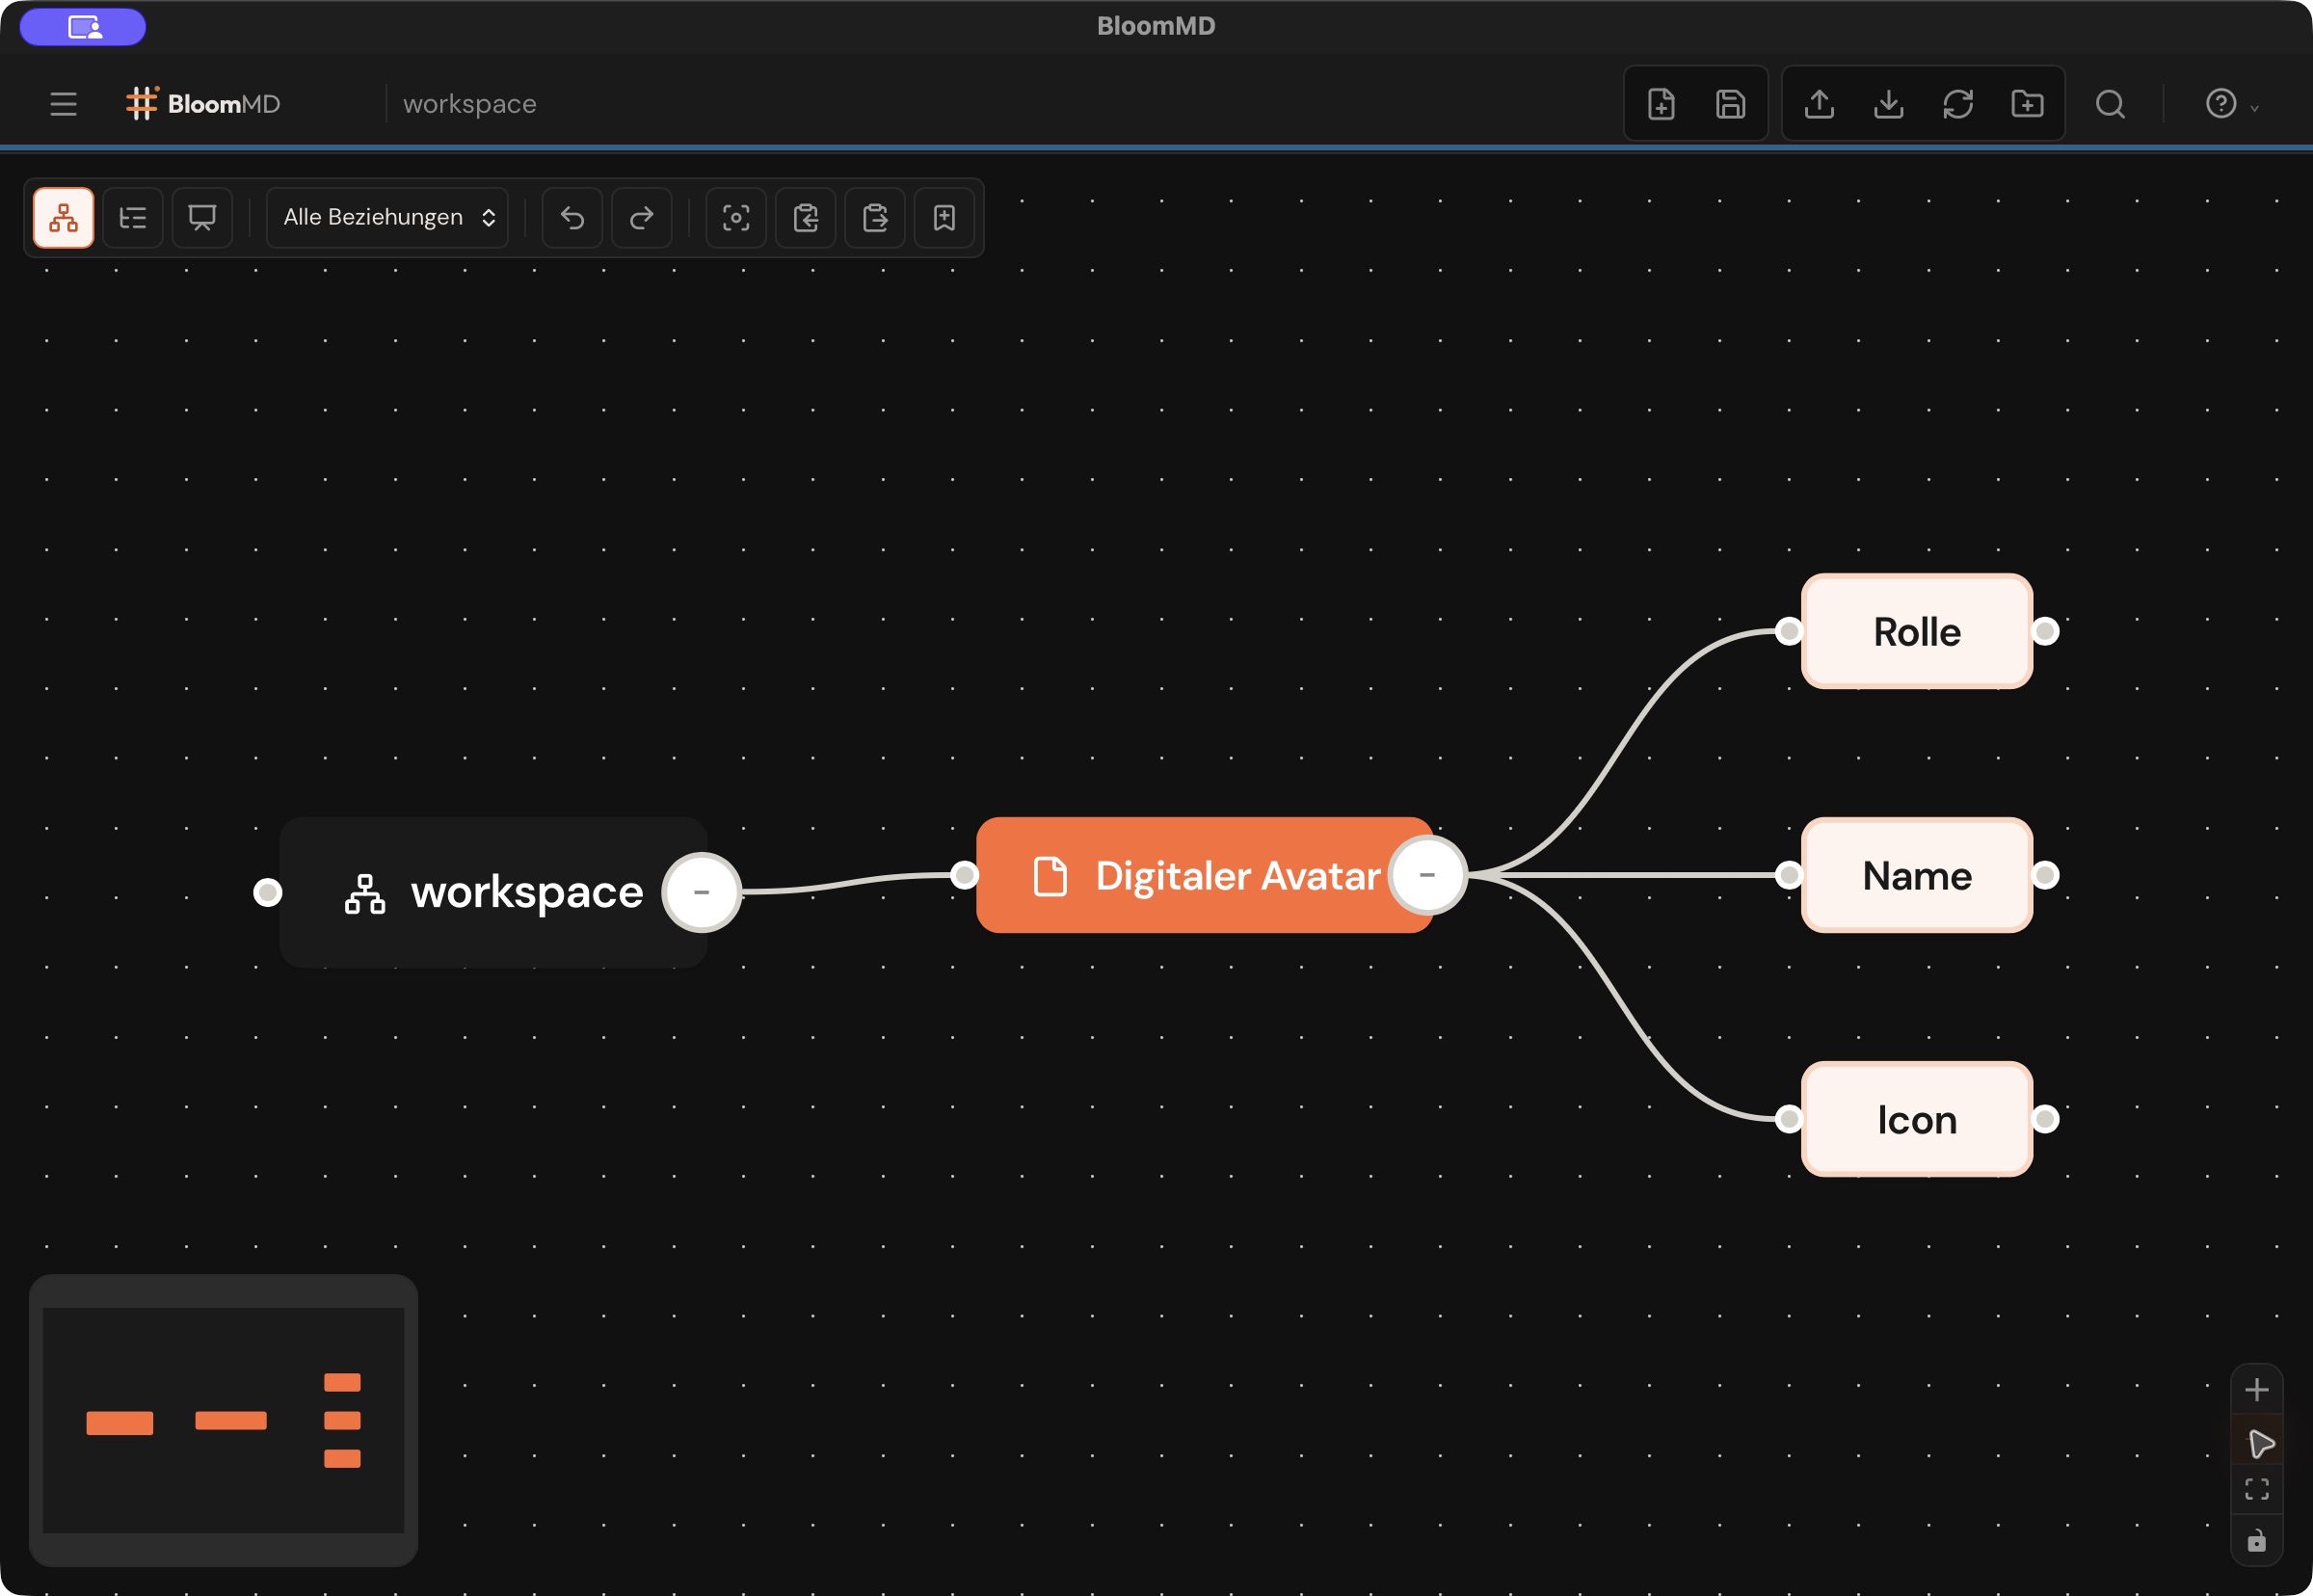Select the Icon node
The height and width of the screenshot is (1596, 2313).
[x=1916, y=1119]
